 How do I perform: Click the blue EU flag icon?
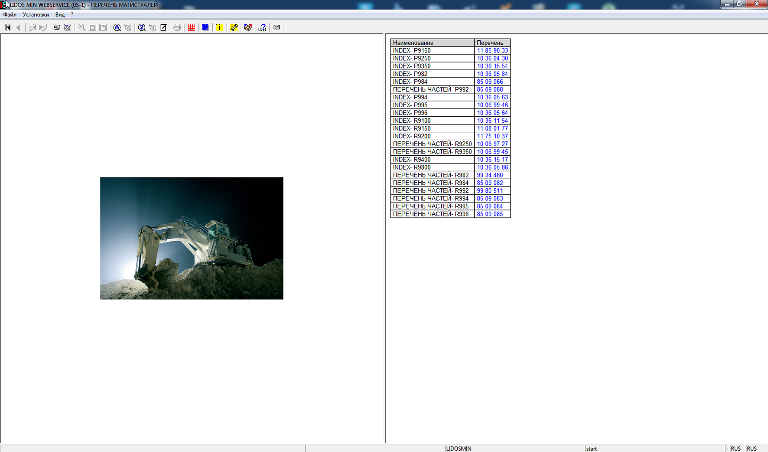(205, 27)
